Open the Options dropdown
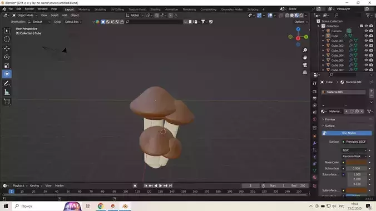Viewport: 376px width, 211px height. [x=301, y=22]
